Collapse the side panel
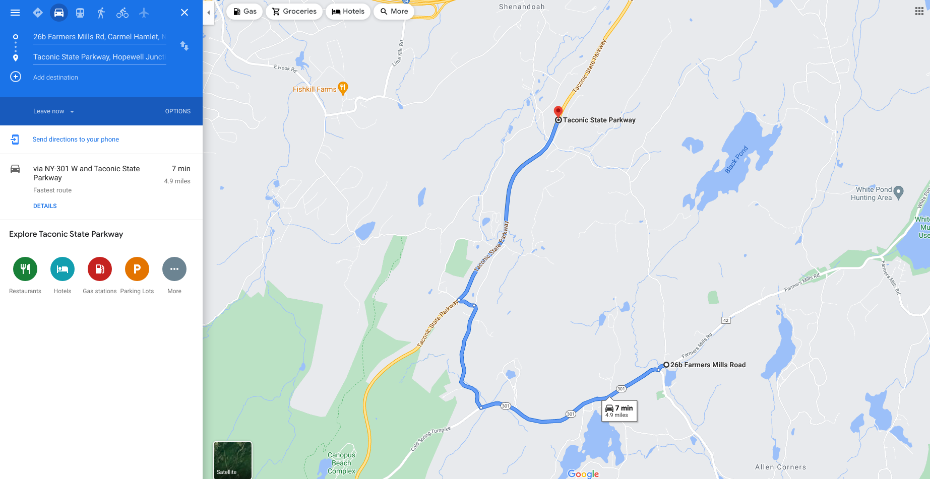The height and width of the screenshot is (479, 930). tap(208, 13)
